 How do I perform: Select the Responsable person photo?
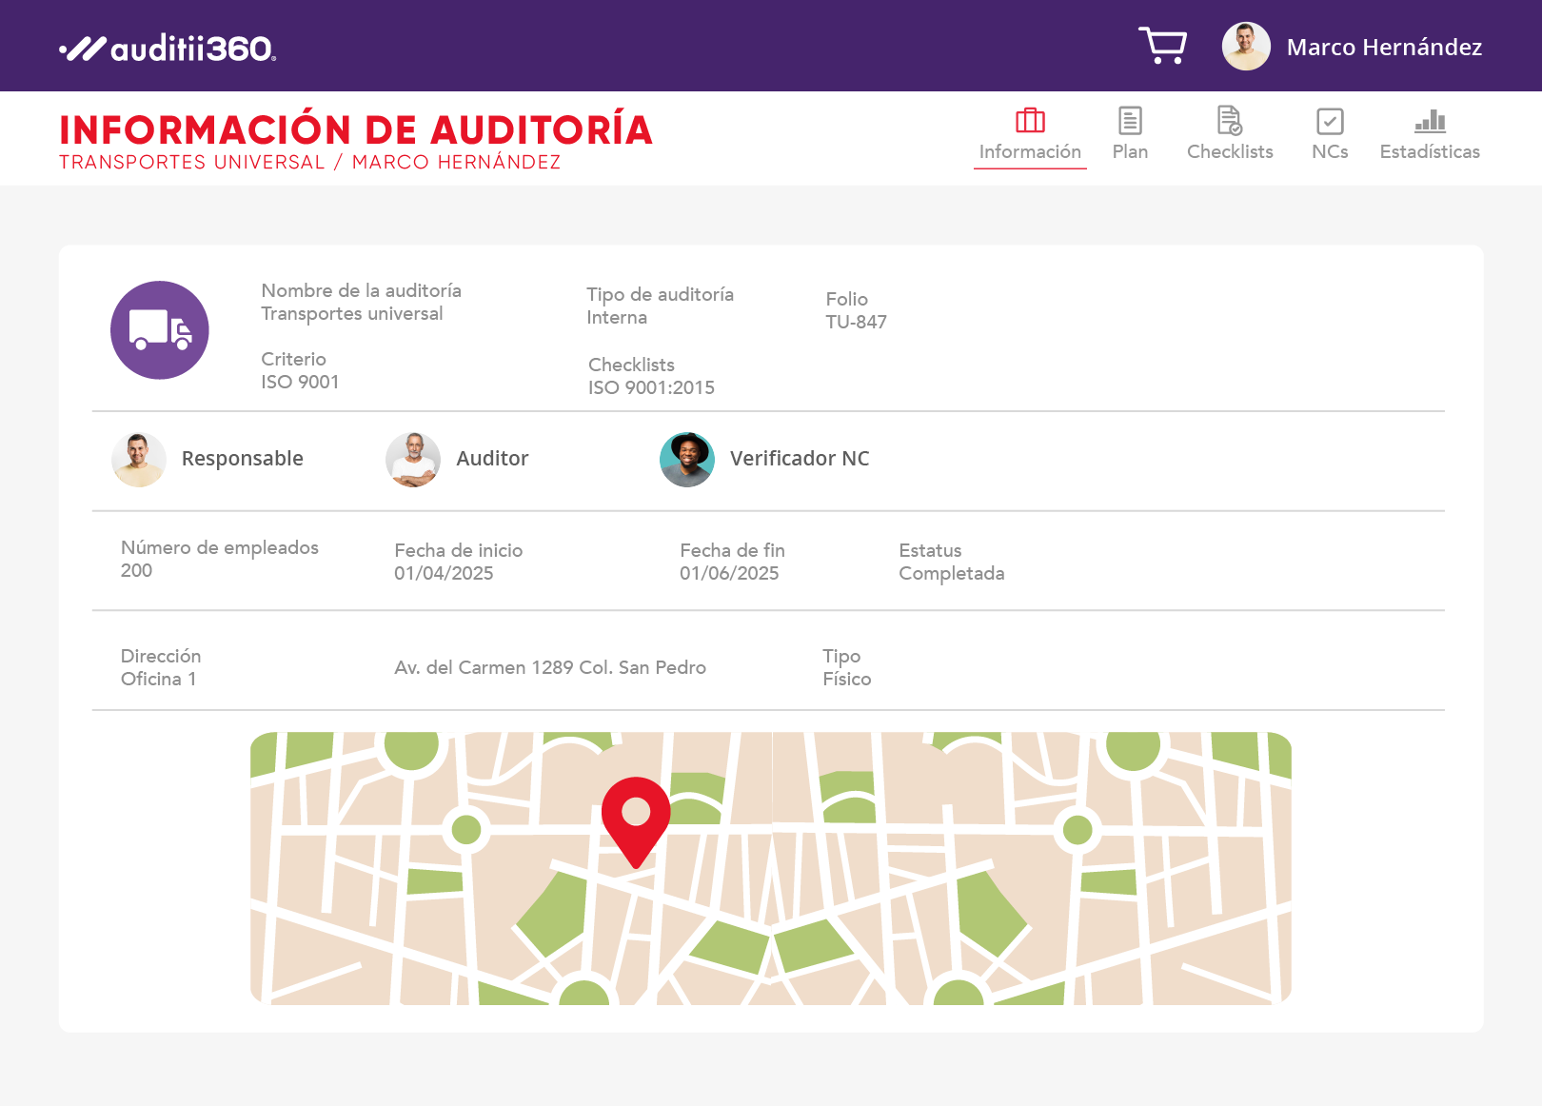tap(139, 460)
